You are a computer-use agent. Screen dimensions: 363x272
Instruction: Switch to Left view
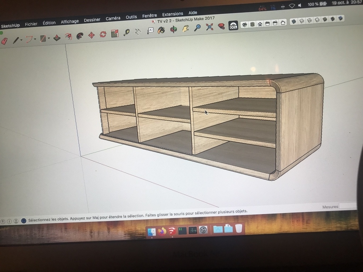click(283, 22)
